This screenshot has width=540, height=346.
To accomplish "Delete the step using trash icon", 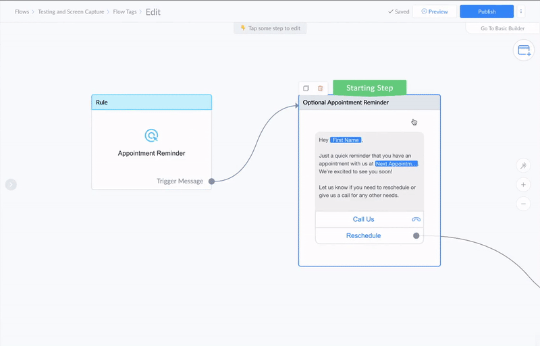I will point(320,88).
